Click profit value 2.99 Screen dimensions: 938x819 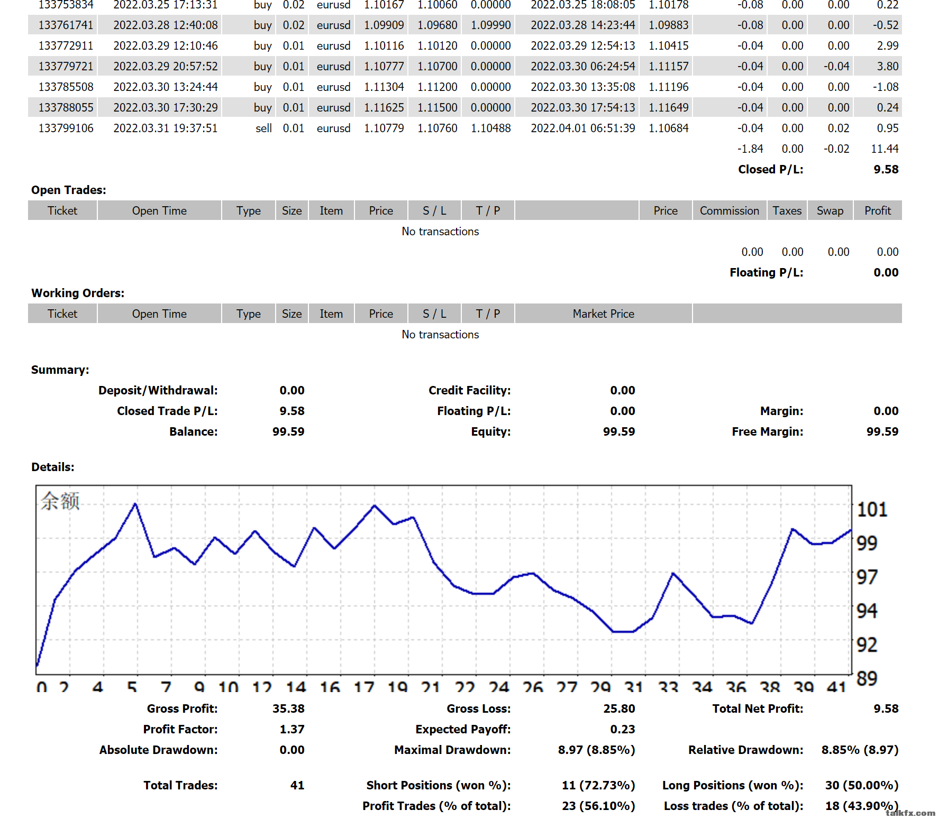(x=887, y=45)
